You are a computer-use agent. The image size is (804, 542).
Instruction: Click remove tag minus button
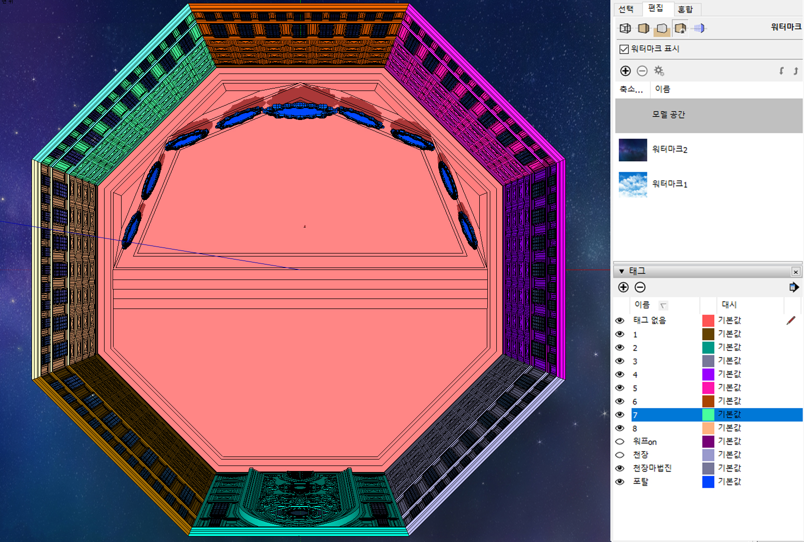640,287
